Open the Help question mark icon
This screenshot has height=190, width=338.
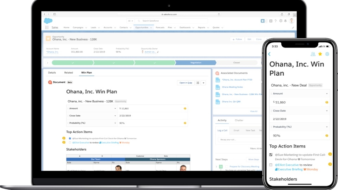click(x=275, y=21)
